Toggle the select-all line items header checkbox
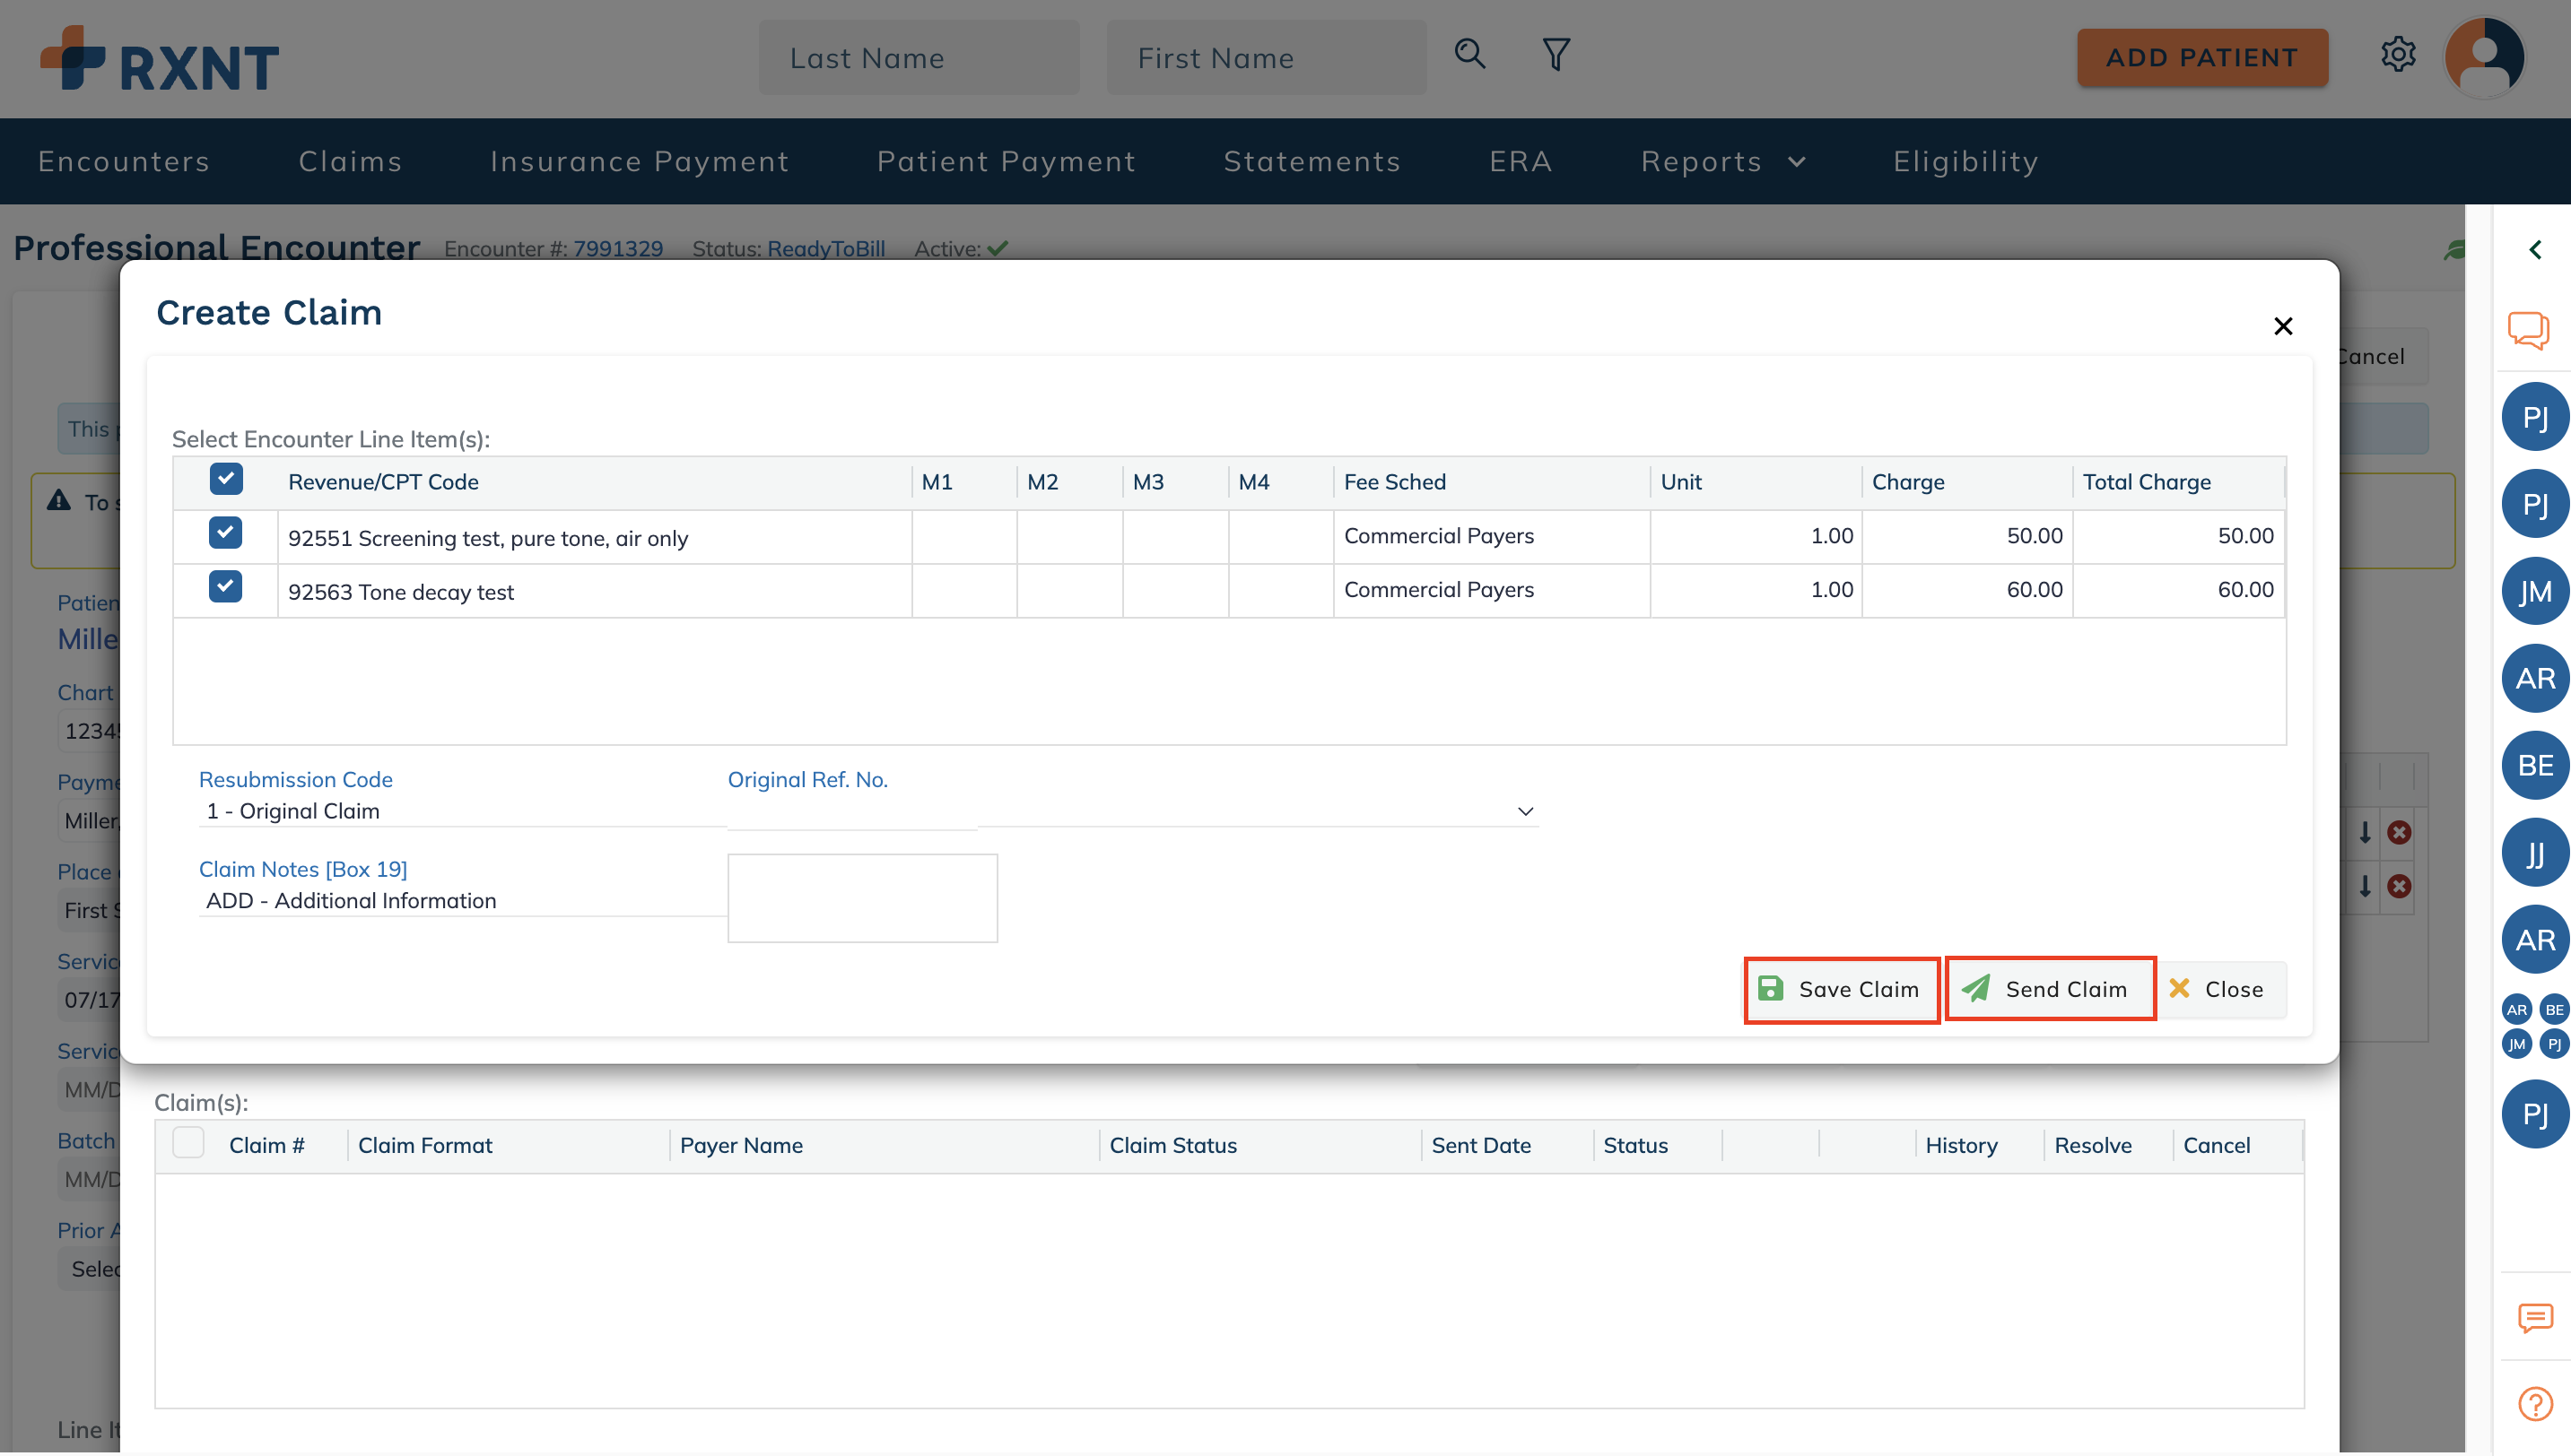The width and height of the screenshot is (2571, 1456). coord(226,479)
